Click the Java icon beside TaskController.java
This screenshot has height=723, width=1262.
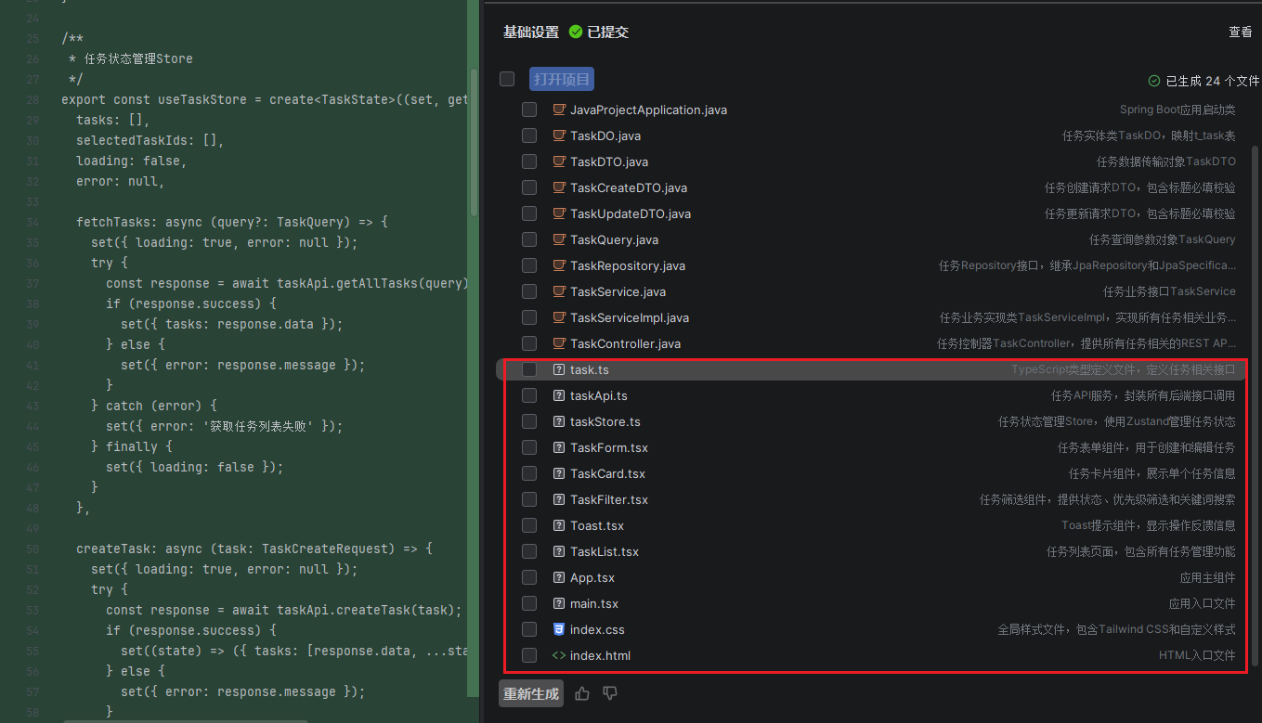(x=559, y=343)
